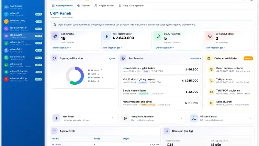Open YelkenMaliyet module icon
259x146 pixels.
[6, 58]
